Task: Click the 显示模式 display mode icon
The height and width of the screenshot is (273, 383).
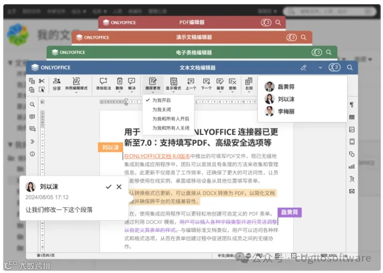Action: (x=174, y=81)
